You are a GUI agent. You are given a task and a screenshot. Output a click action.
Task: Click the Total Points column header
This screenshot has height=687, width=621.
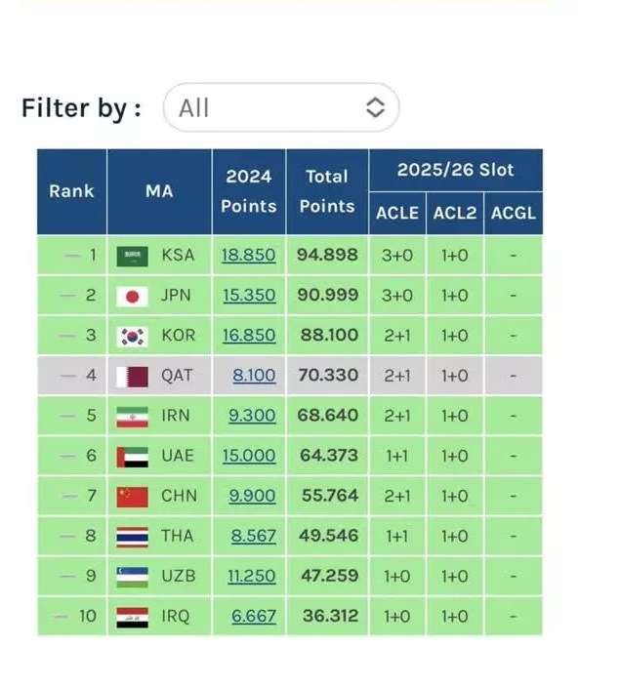326,191
